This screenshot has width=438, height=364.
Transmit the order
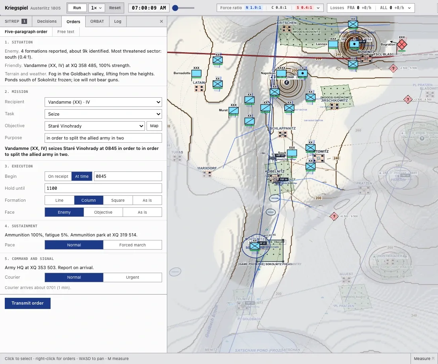pyautogui.click(x=27, y=303)
